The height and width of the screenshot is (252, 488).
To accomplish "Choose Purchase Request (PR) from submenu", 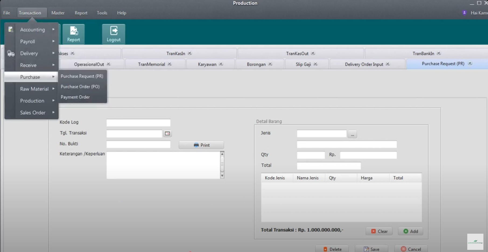I will [x=82, y=76].
